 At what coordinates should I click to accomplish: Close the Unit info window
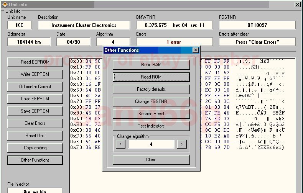point(297,5)
